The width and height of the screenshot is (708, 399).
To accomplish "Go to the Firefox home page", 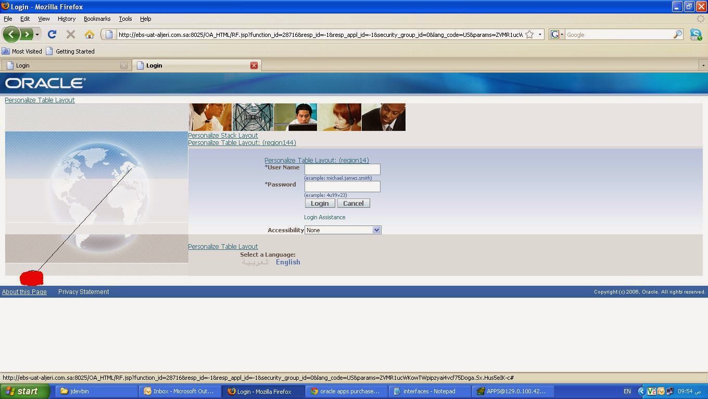I will 90,34.
